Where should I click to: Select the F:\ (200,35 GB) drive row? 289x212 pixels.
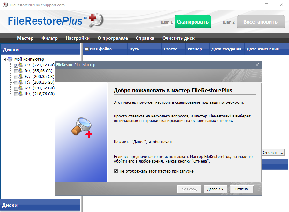click(x=39, y=82)
